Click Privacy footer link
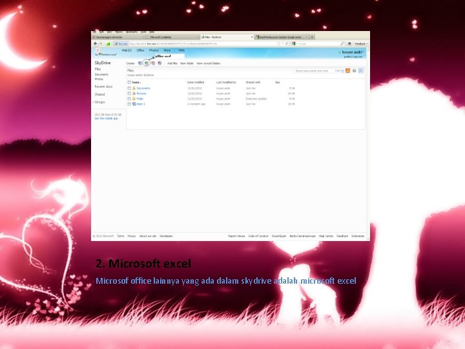465x349 pixels. [132, 237]
